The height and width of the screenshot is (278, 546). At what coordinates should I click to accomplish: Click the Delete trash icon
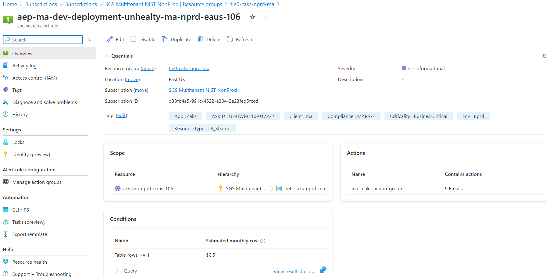click(x=200, y=40)
